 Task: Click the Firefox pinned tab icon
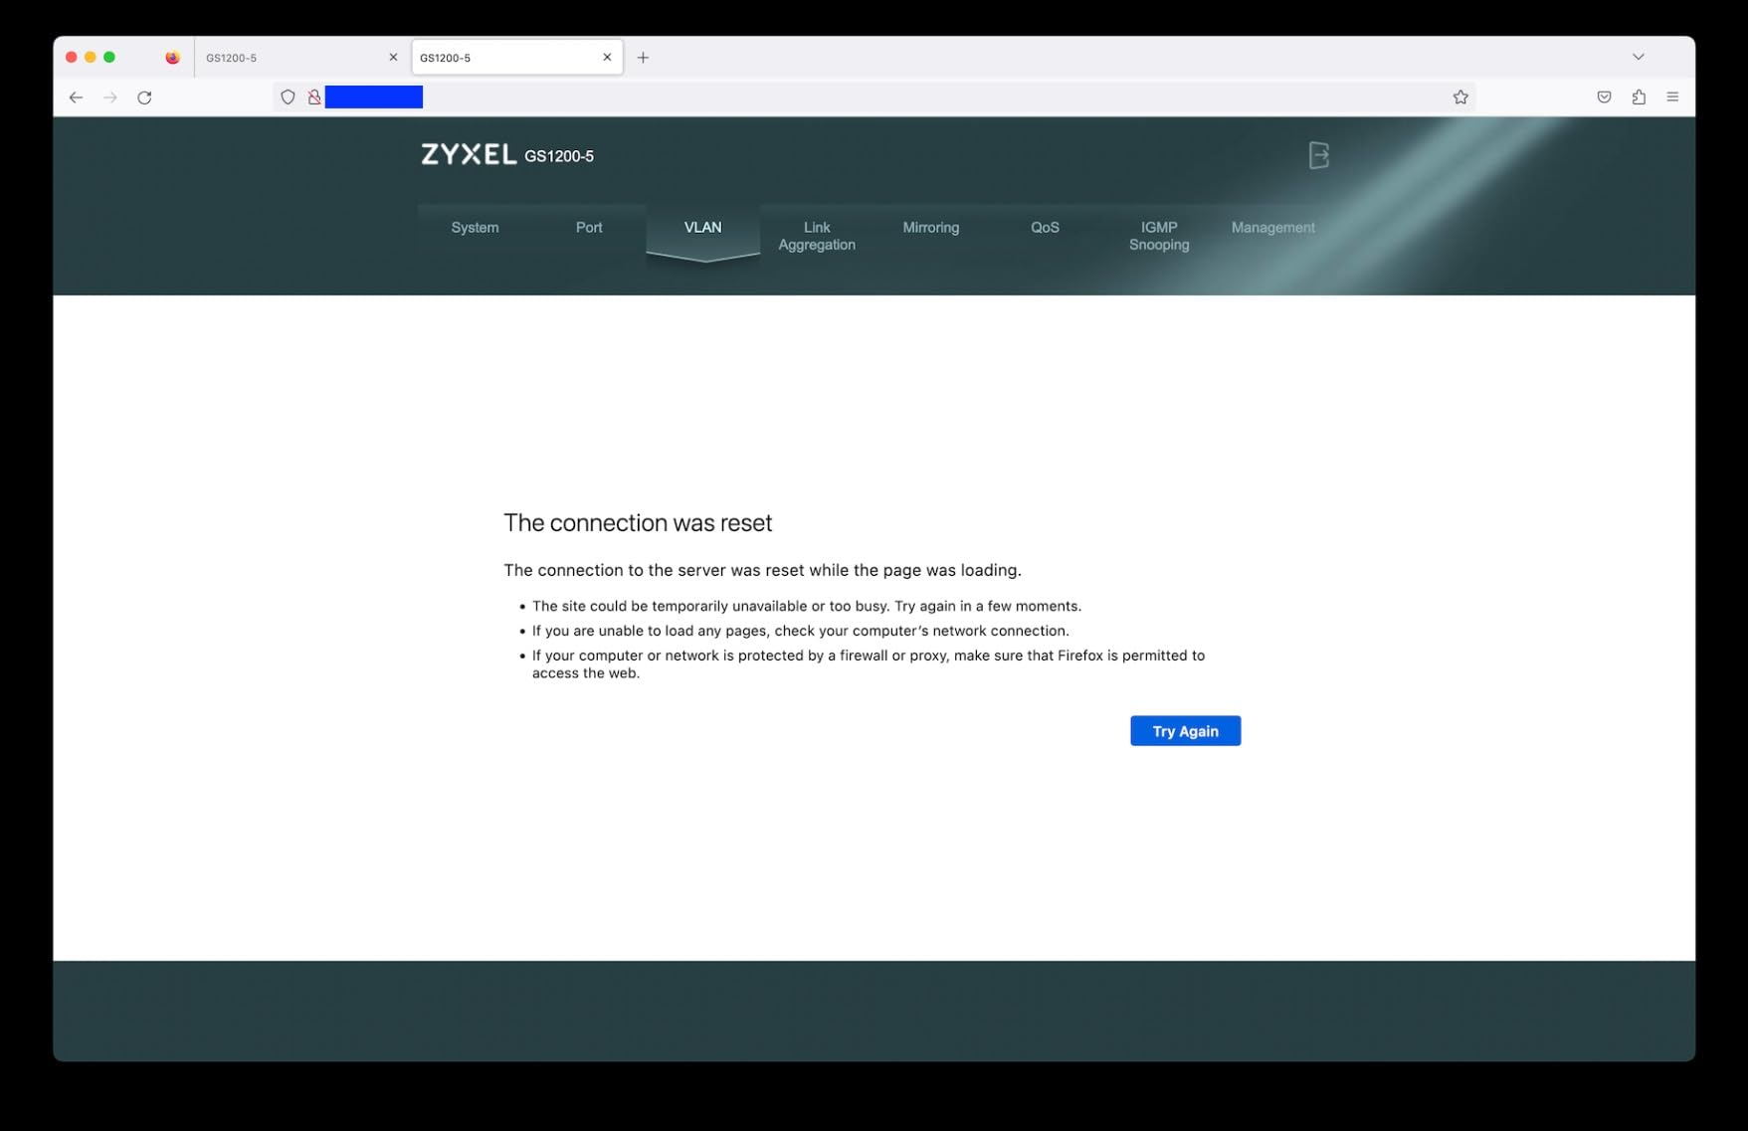[172, 58]
